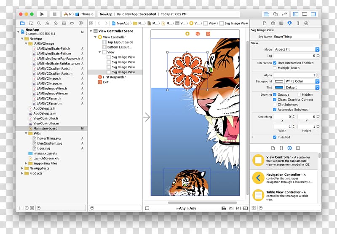
Task: Open the Debug navigator
Action: [64, 23]
